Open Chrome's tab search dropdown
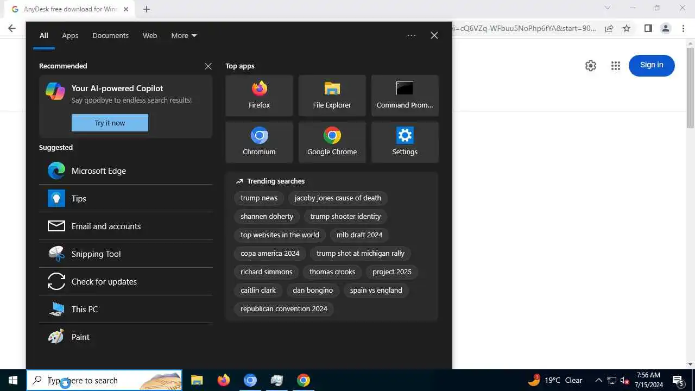The image size is (695, 391). coord(608,8)
